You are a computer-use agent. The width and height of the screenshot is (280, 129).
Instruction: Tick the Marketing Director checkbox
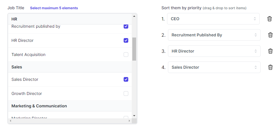coord(126,117)
